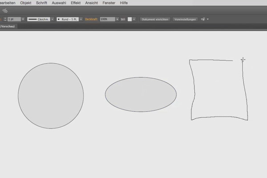Open the Deckkraft transparency panel link

(91, 19)
